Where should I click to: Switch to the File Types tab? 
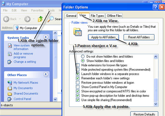pos(97,16)
